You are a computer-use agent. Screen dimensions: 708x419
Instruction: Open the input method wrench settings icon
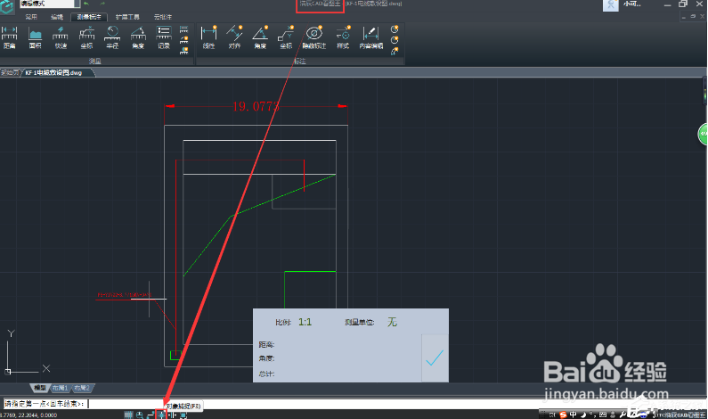pos(623,415)
